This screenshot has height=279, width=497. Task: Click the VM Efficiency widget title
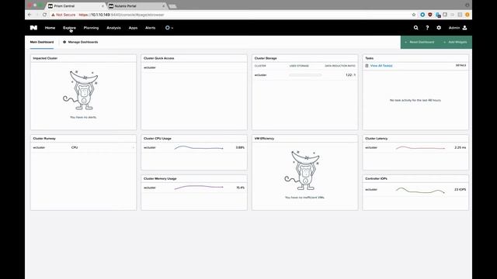click(264, 139)
